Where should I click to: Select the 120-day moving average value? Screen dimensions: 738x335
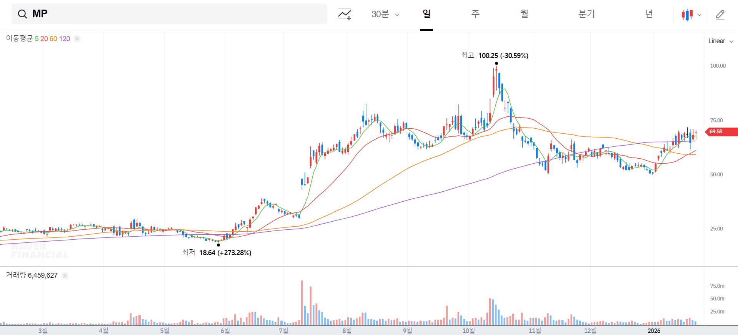65,39
